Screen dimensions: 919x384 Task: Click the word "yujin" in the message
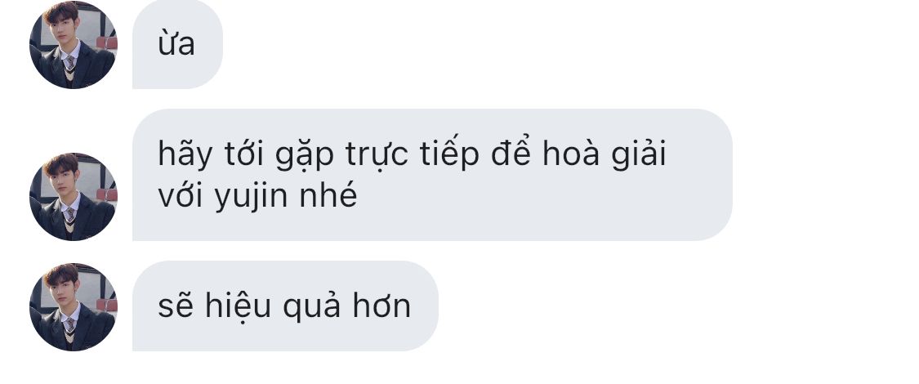(x=252, y=198)
